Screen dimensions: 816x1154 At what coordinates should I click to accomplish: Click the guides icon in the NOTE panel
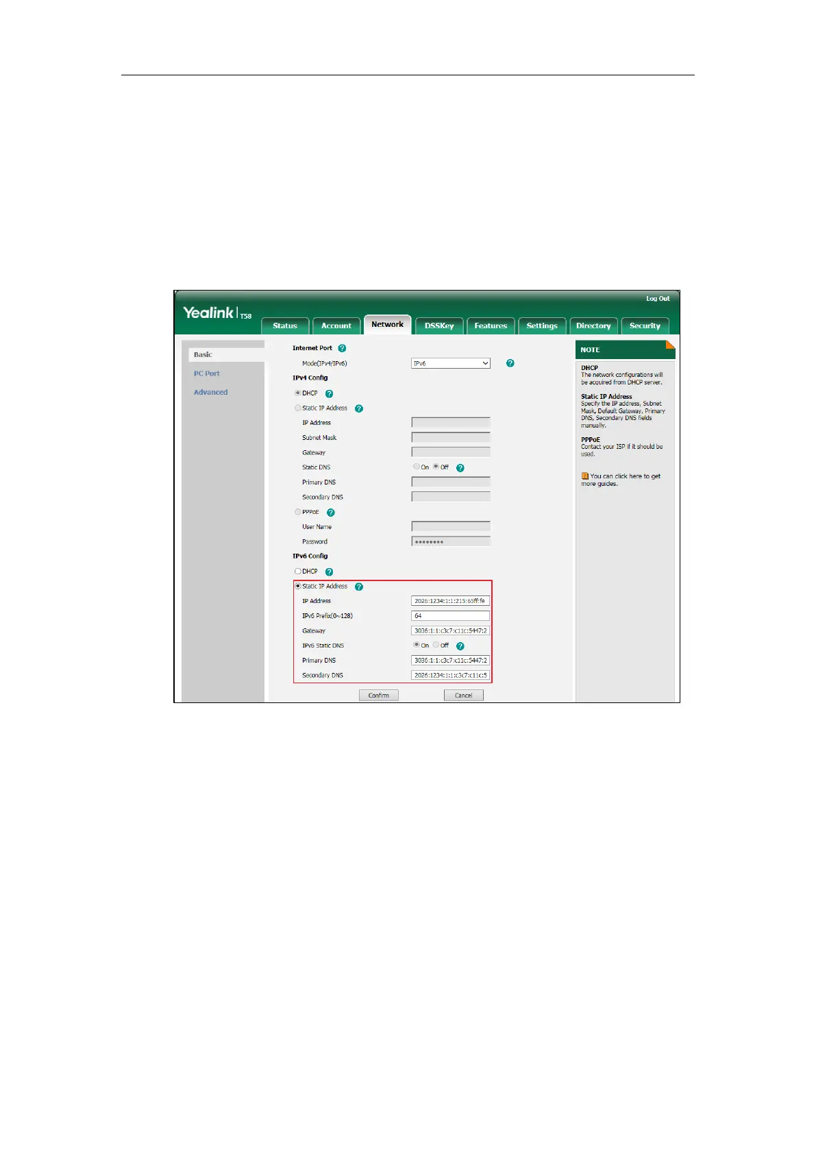(585, 476)
